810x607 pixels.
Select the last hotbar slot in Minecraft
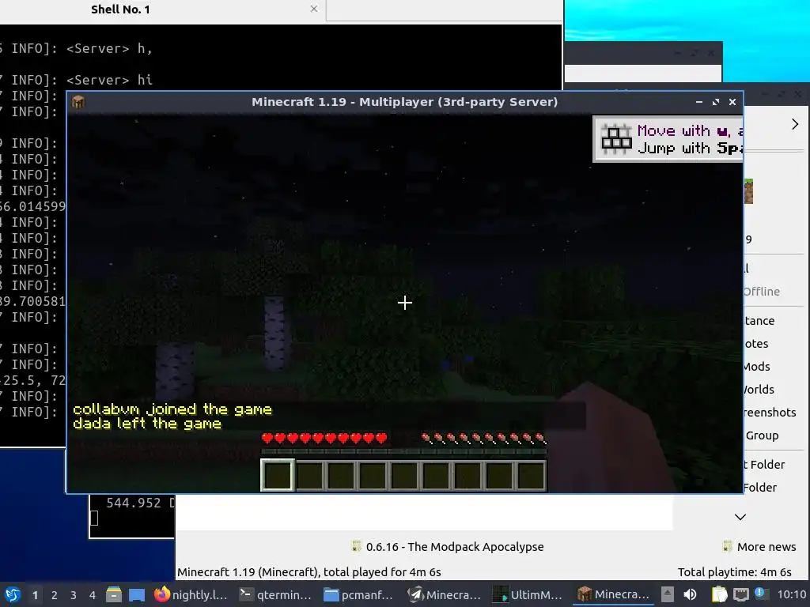click(531, 475)
